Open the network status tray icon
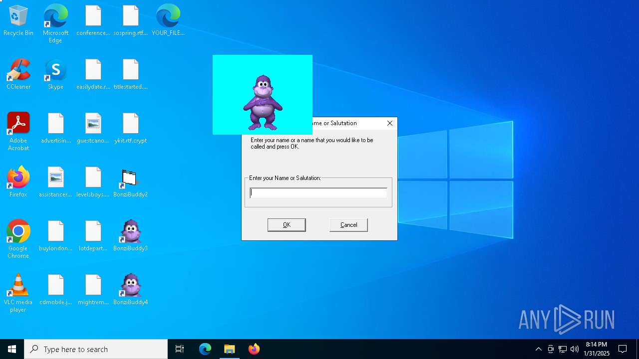 (563, 349)
